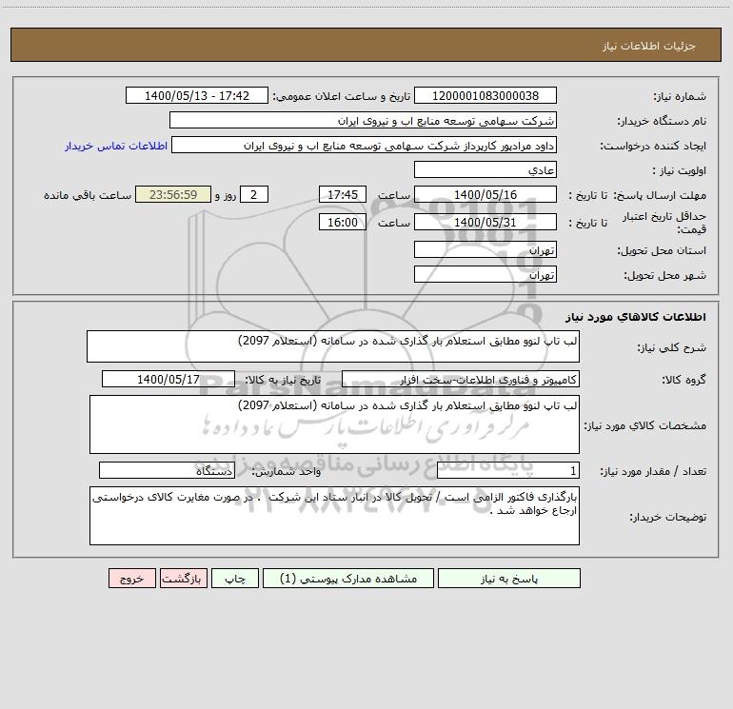Click the label 'شهر محل تحویل:'
The width and height of the screenshot is (733, 709).
point(665,276)
